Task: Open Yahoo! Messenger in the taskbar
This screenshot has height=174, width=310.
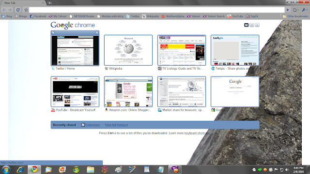Action: tap(175, 170)
